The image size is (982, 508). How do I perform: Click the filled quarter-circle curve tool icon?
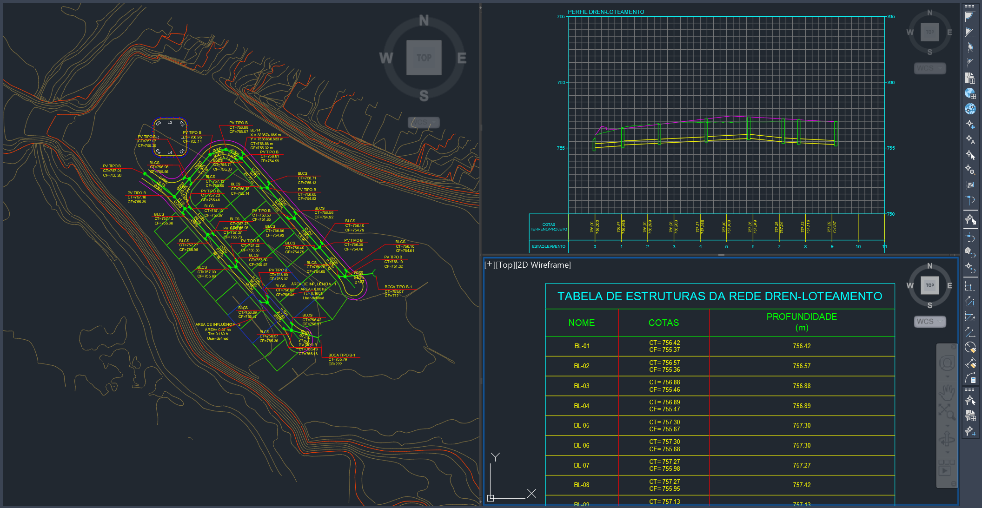click(x=969, y=16)
